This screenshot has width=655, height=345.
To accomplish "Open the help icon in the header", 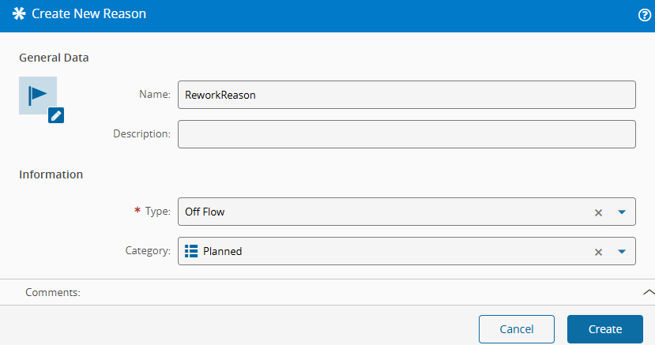I will click(645, 15).
